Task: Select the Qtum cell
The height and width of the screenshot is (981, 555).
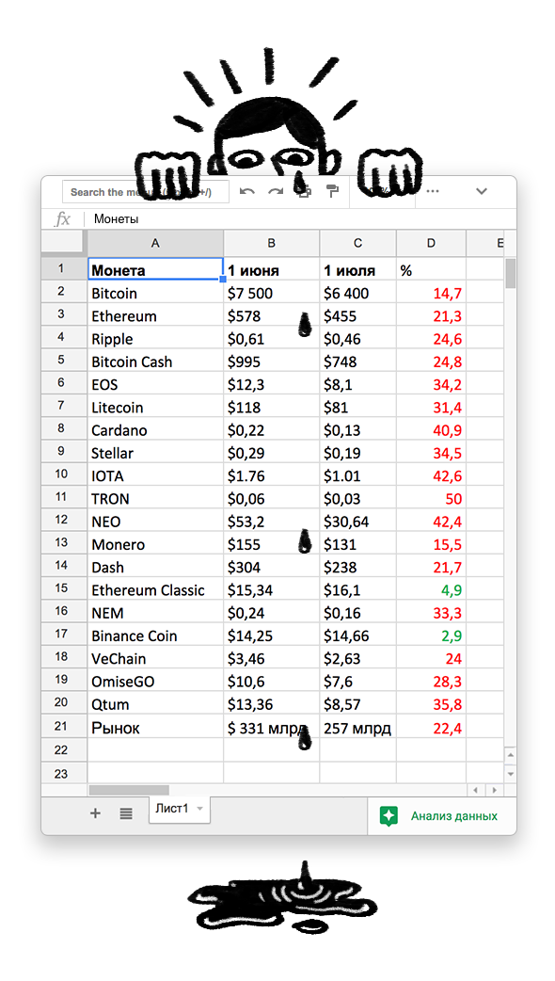Action: point(155,704)
